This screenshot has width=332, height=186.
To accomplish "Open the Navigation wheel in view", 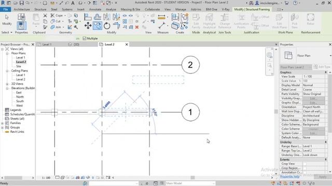I will (x=269, y=55).
